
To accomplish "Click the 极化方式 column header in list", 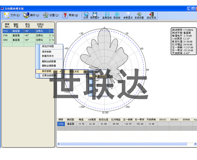I will coord(30,26).
